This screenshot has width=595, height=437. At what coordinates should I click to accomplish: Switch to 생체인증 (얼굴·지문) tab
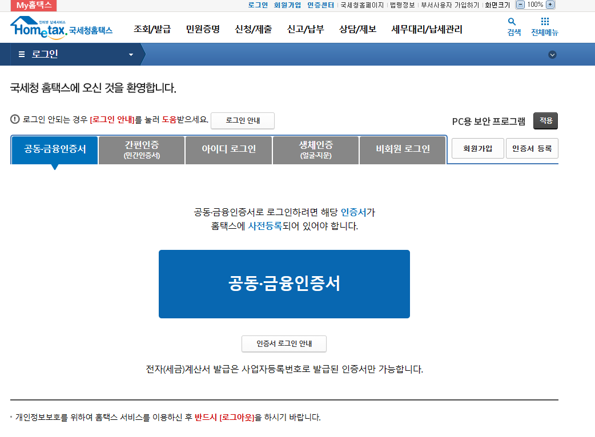click(316, 149)
